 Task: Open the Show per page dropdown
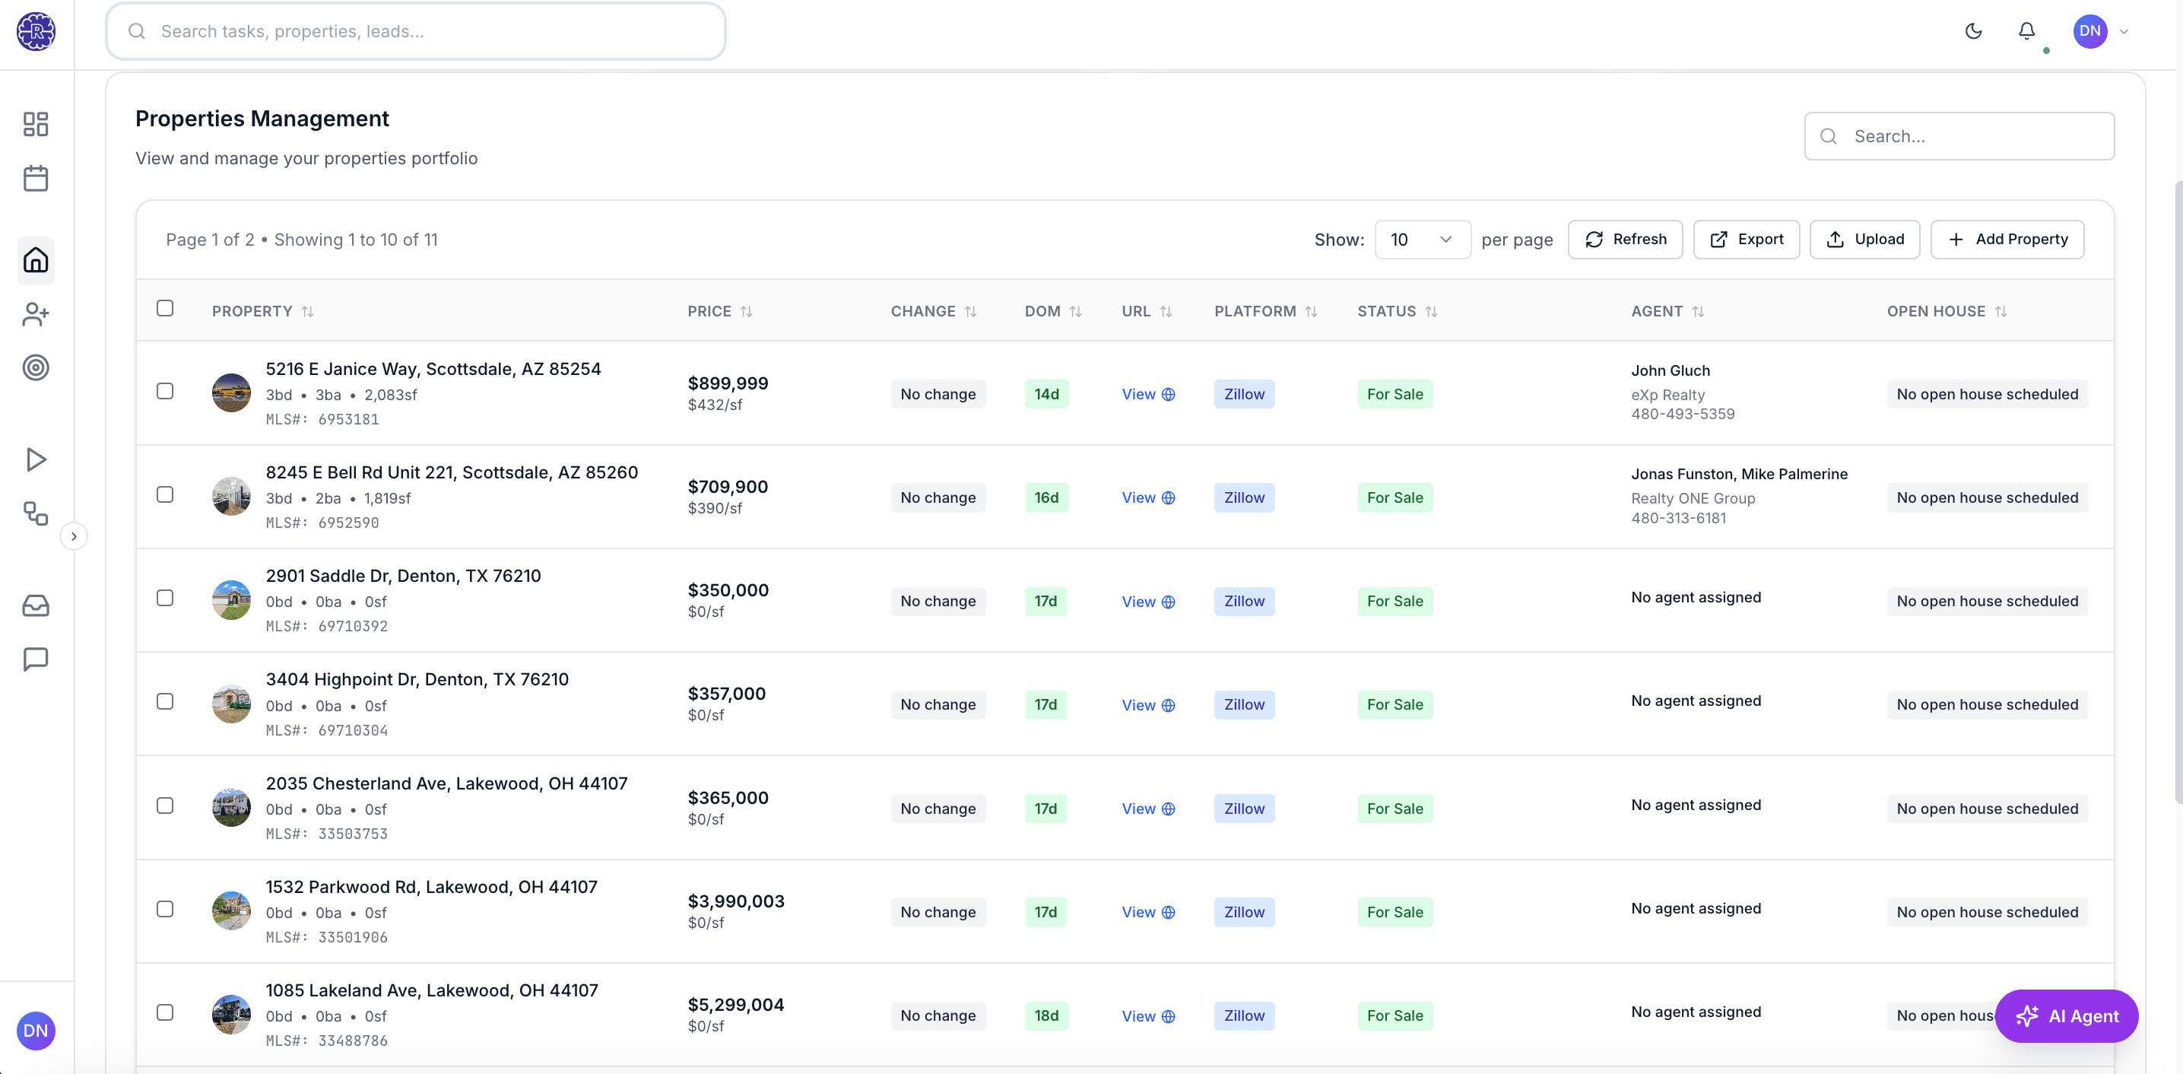point(1422,239)
